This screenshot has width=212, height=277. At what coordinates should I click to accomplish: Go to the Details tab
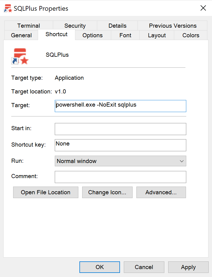click(117, 25)
